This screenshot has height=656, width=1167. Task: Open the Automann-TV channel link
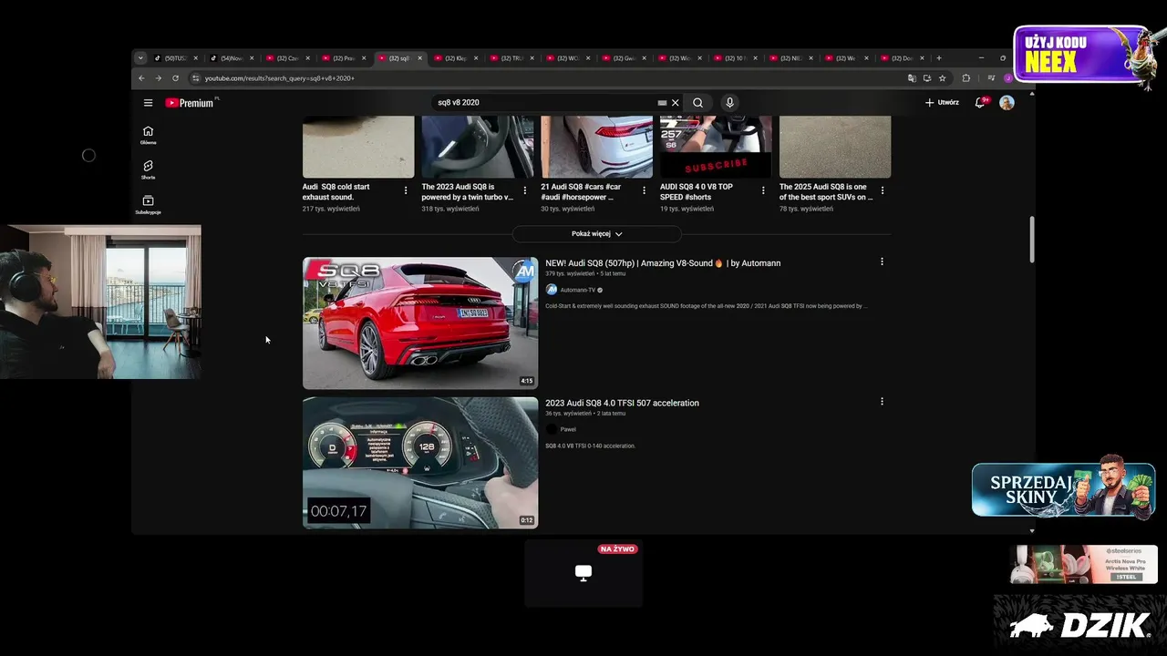point(577,290)
